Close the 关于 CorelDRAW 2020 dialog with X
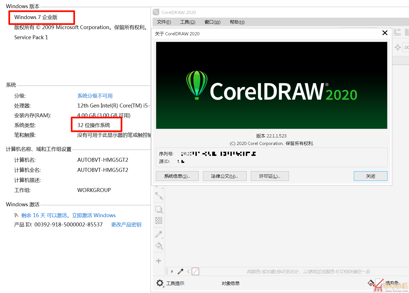The width and height of the screenshot is (409, 293). click(x=385, y=33)
